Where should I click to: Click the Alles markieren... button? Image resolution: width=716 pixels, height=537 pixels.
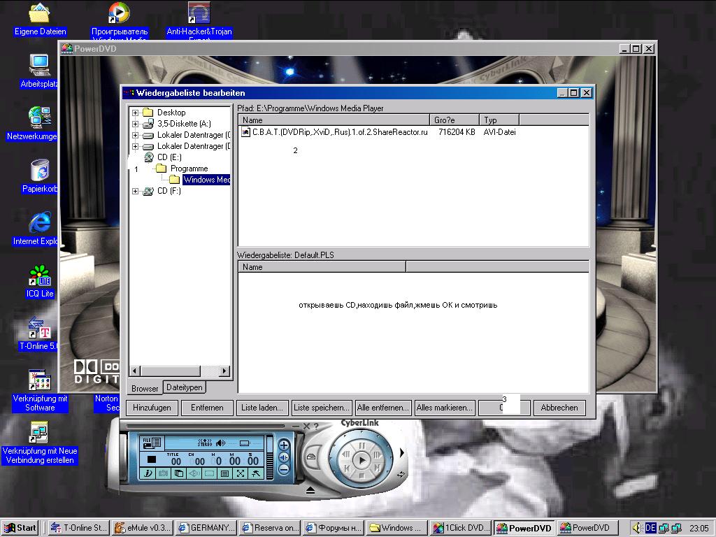(445, 408)
